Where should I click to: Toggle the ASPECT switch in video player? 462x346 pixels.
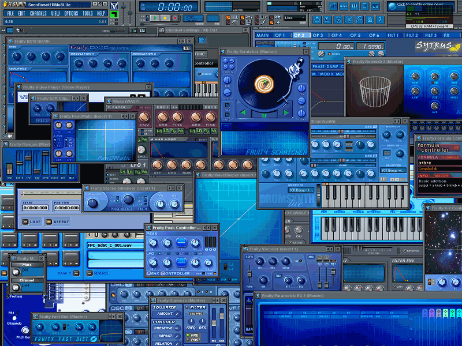click(49, 221)
